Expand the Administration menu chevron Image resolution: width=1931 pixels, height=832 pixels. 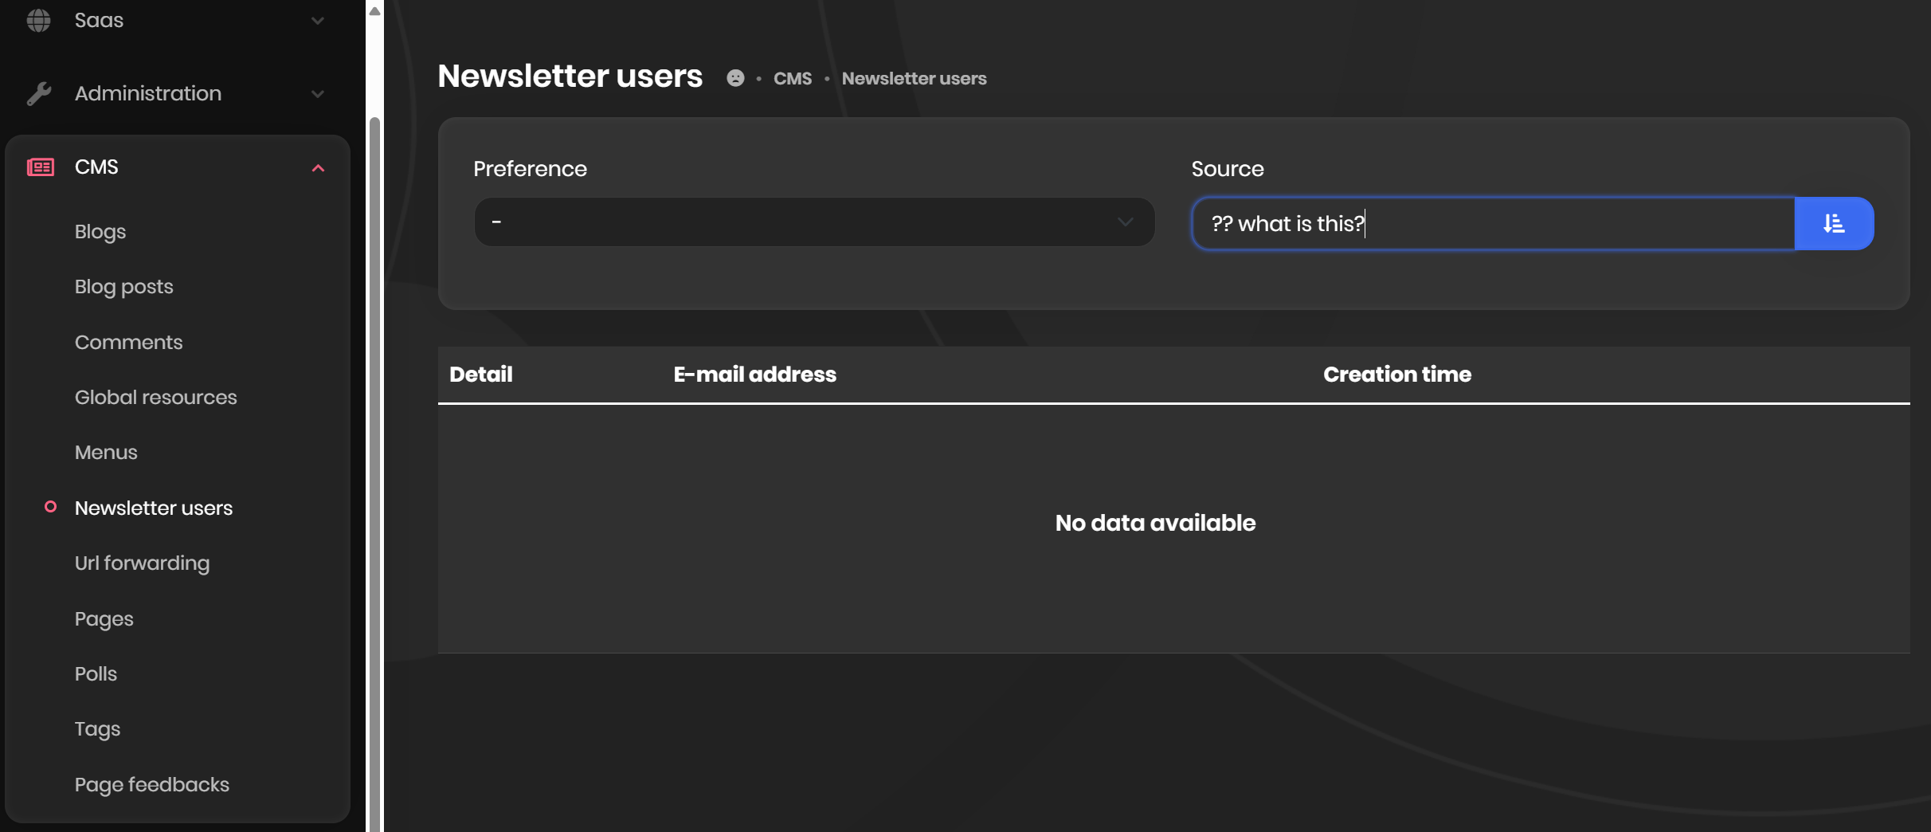click(x=318, y=94)
